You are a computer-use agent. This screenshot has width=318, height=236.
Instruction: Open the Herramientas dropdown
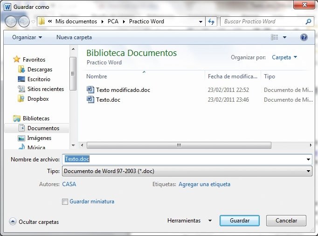point(190,221)
